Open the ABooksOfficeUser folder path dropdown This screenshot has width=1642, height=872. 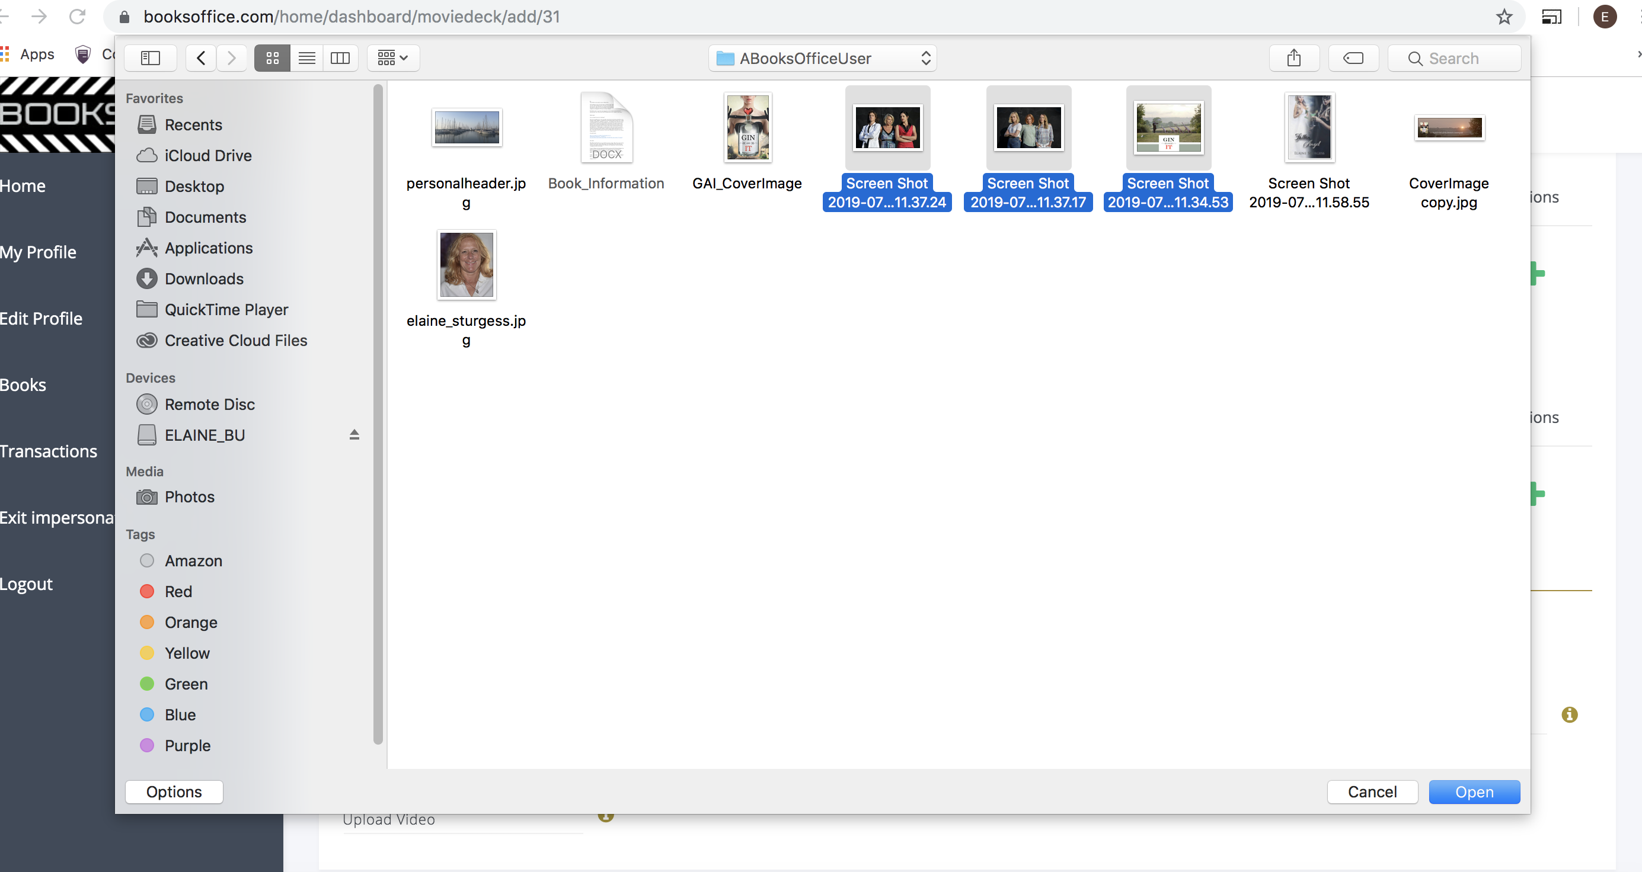pyautogui.click(x=822, y=58)
